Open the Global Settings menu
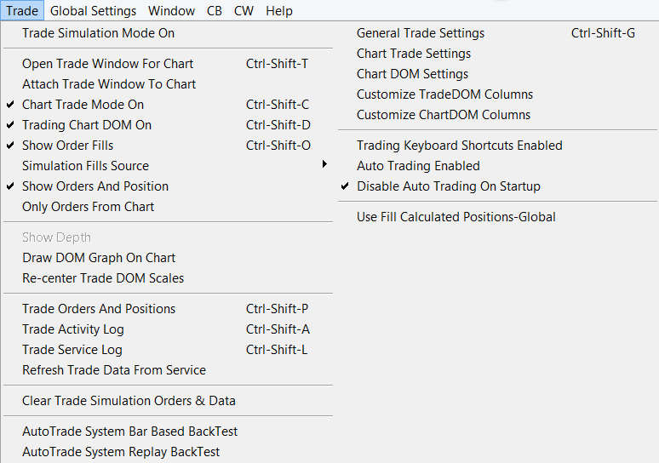The width and height of the screenshot is (659, 463). pos(93,11)
